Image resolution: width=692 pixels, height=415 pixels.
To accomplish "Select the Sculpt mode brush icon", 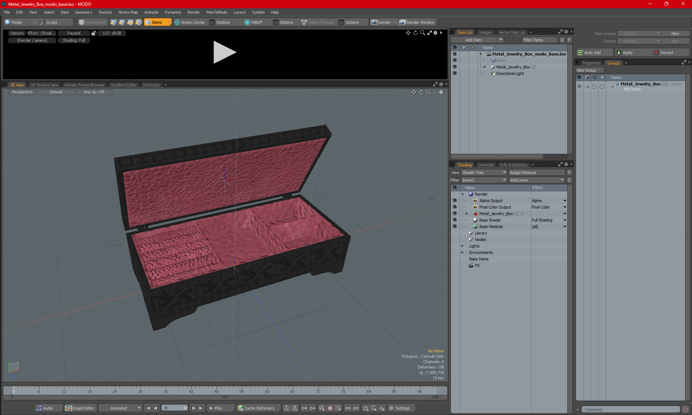I will (x=43, y=22).
